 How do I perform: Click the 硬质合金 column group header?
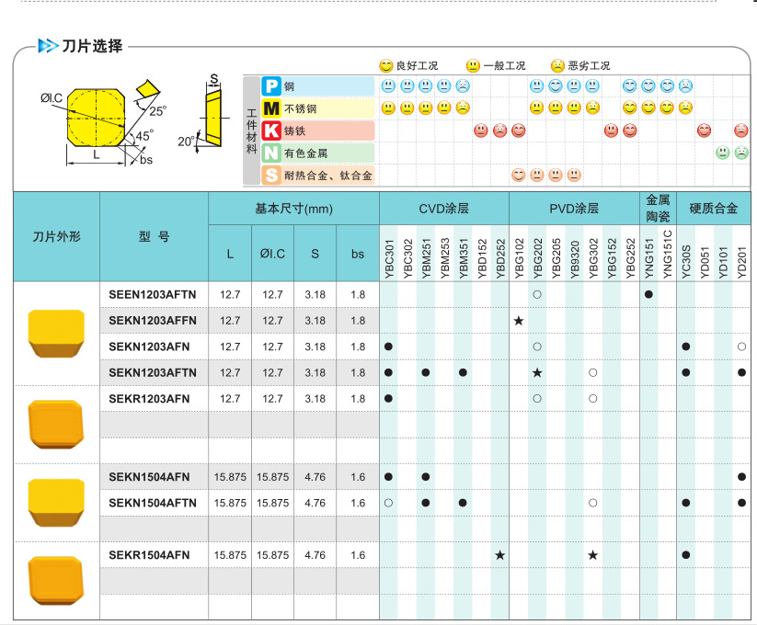[x=714, y=209]
